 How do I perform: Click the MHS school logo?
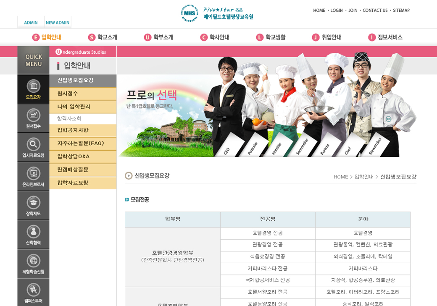[x=190, y=13]
